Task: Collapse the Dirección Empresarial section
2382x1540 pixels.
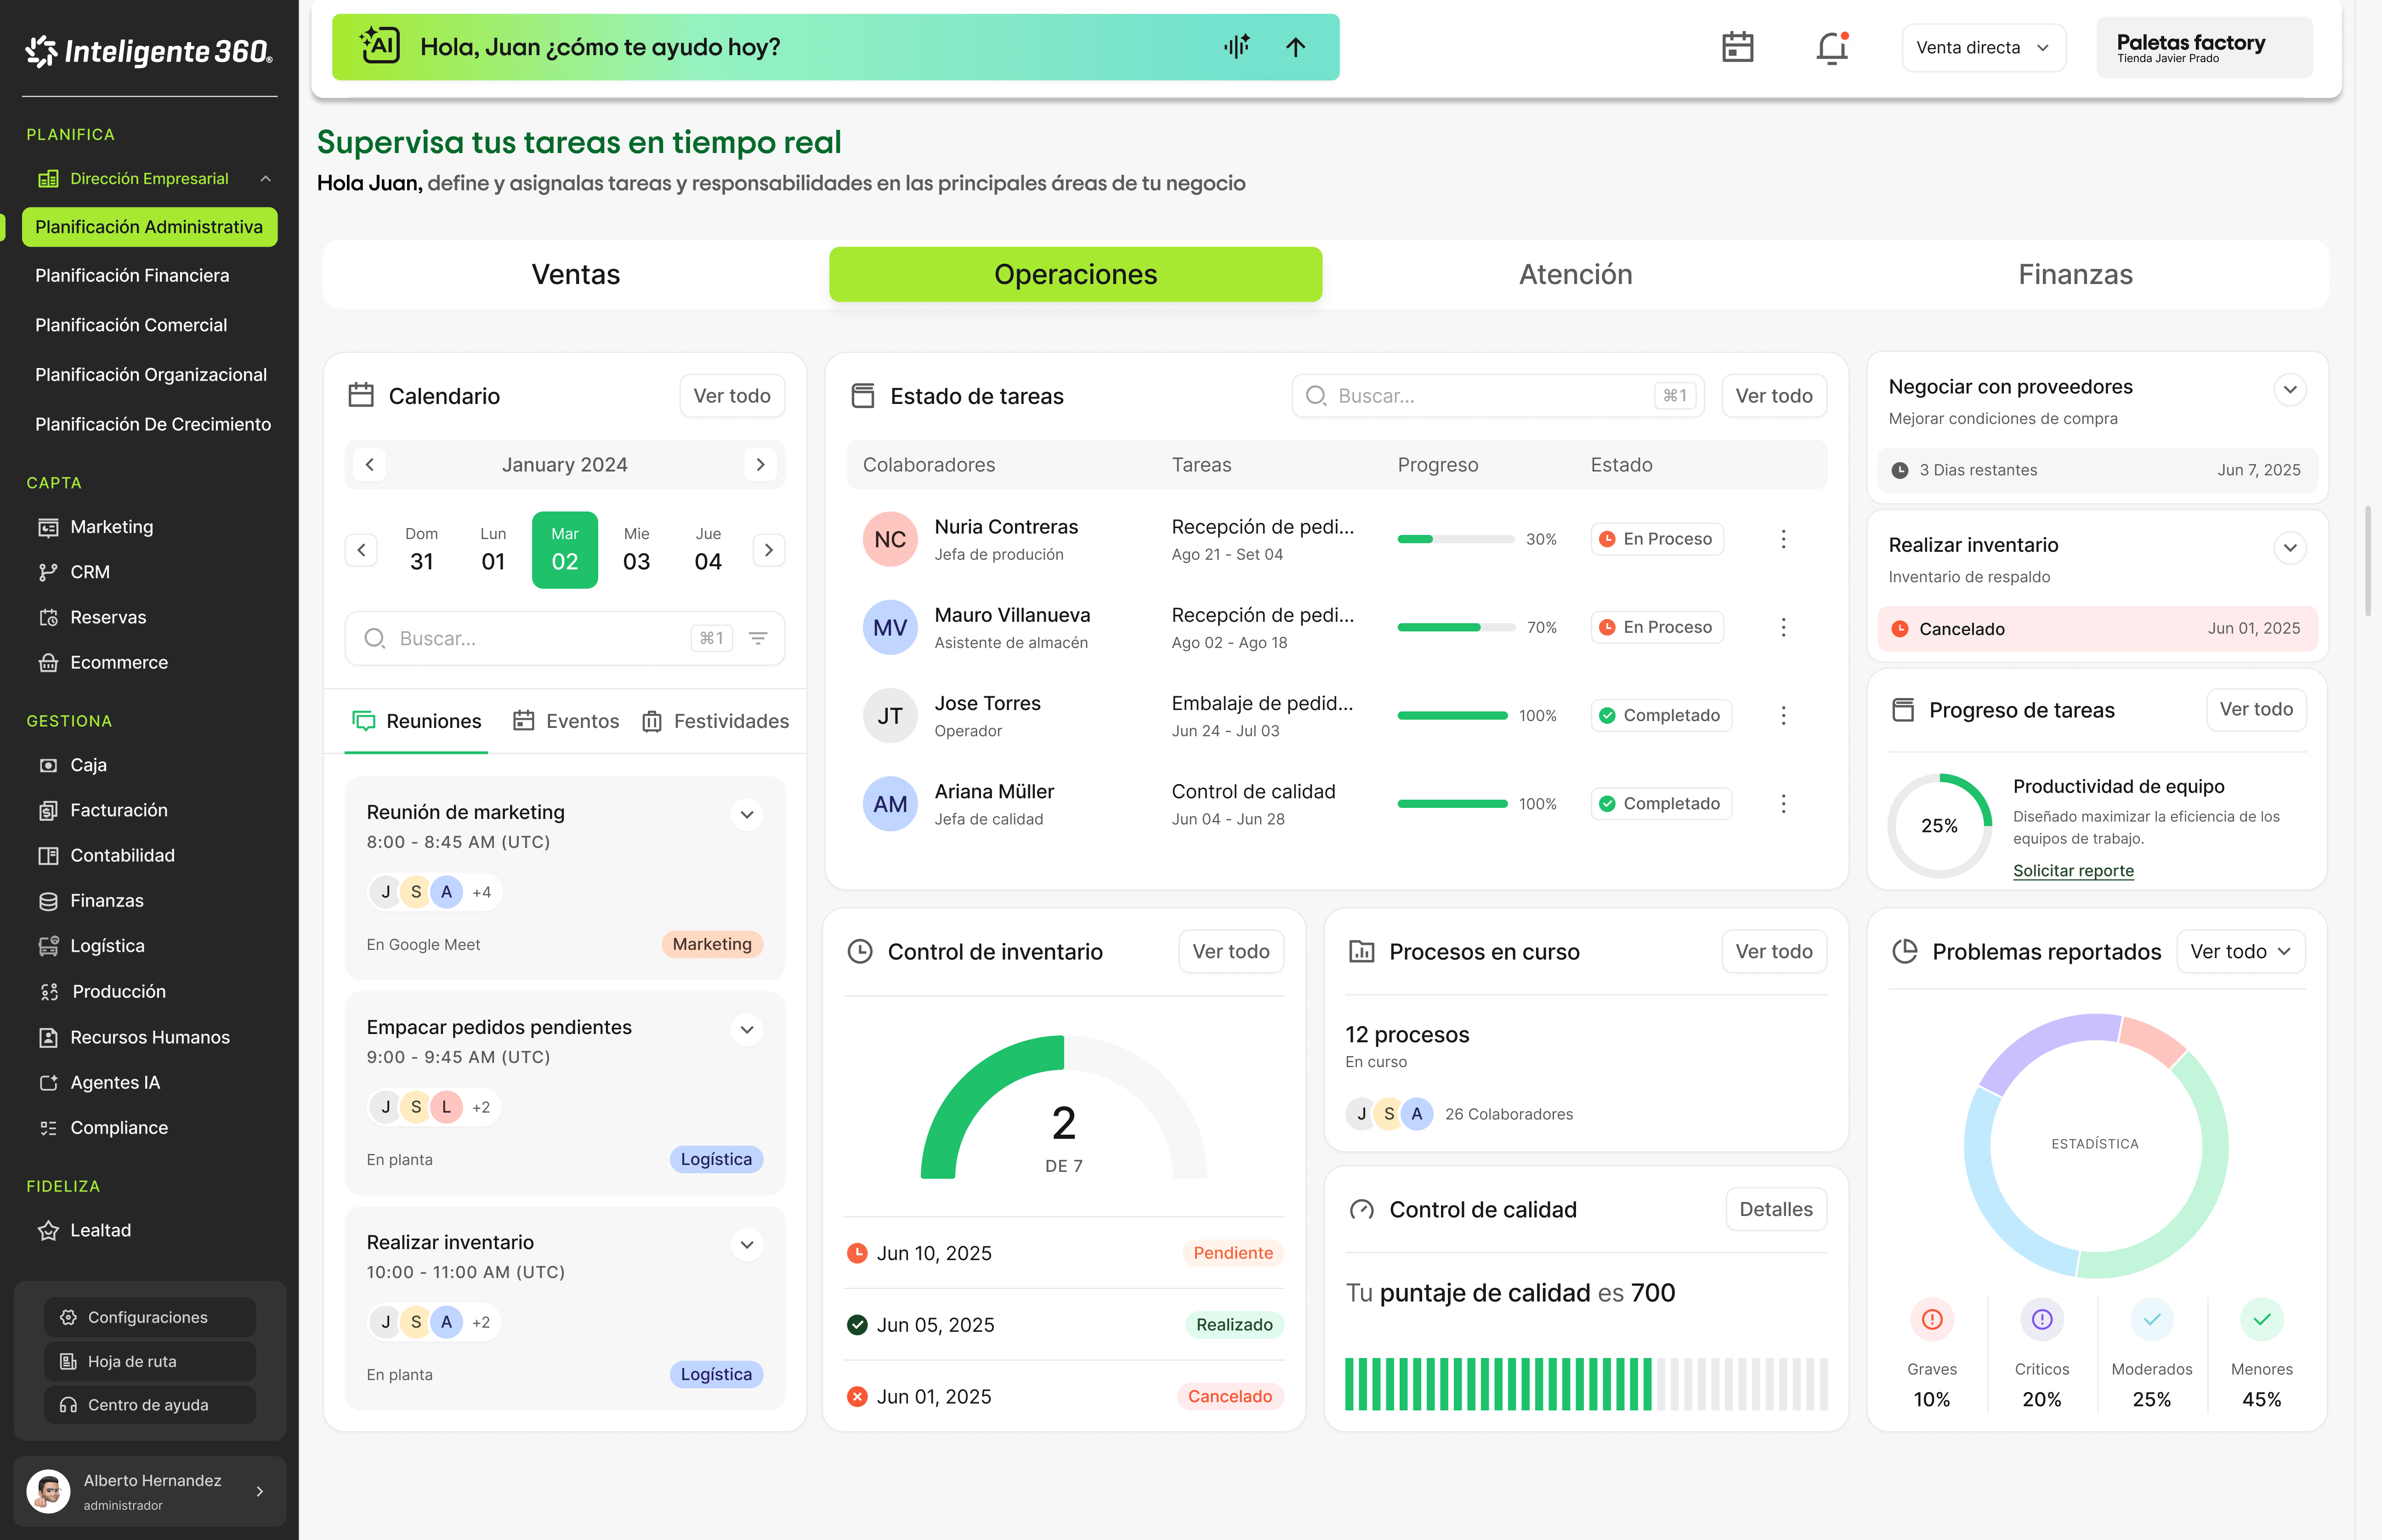Action: (x=266, y=179)
